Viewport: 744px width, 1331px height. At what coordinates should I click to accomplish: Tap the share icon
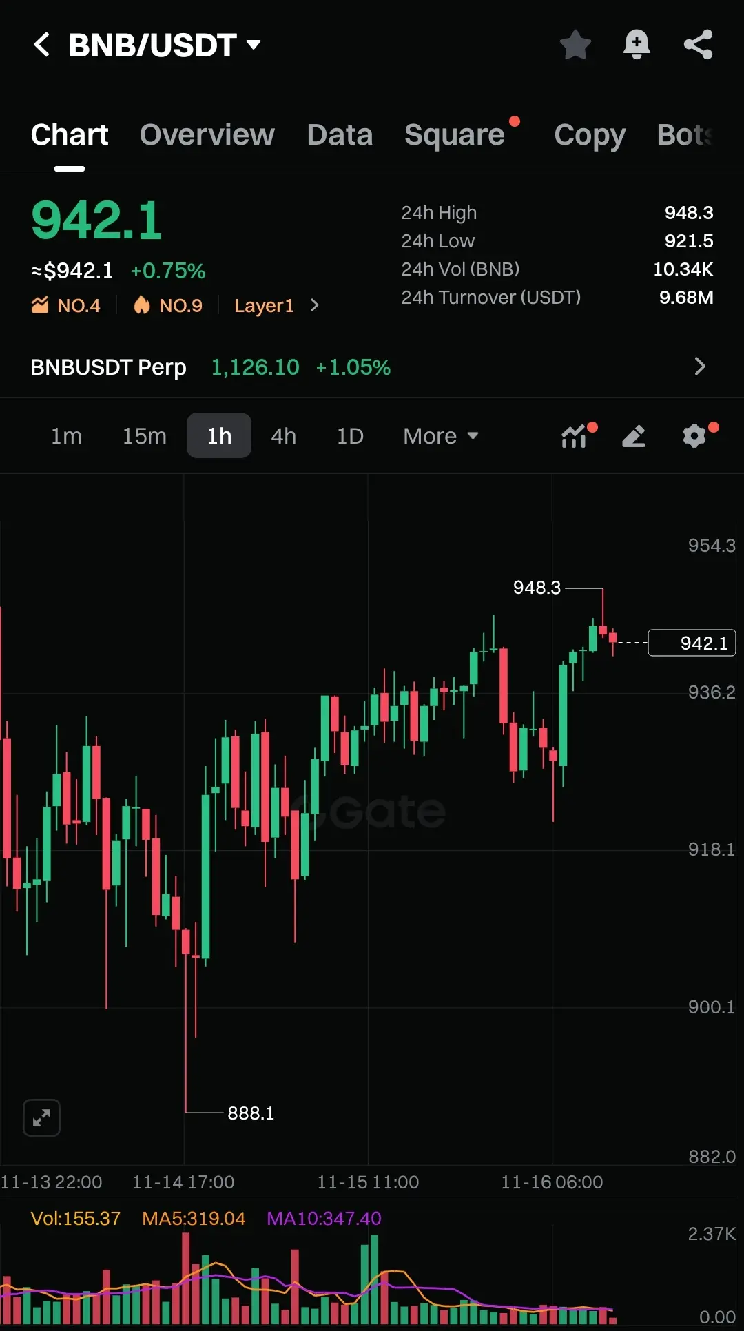(698, 45)
